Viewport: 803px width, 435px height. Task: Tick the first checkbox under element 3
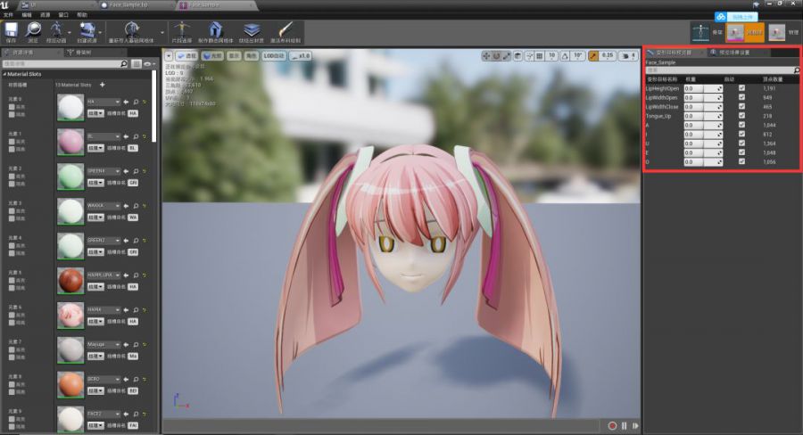12,211
